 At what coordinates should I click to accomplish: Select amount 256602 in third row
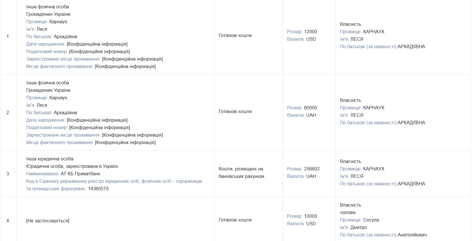click(312, 169)
